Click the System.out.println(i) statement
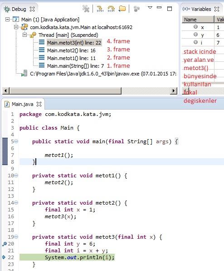 80,257
